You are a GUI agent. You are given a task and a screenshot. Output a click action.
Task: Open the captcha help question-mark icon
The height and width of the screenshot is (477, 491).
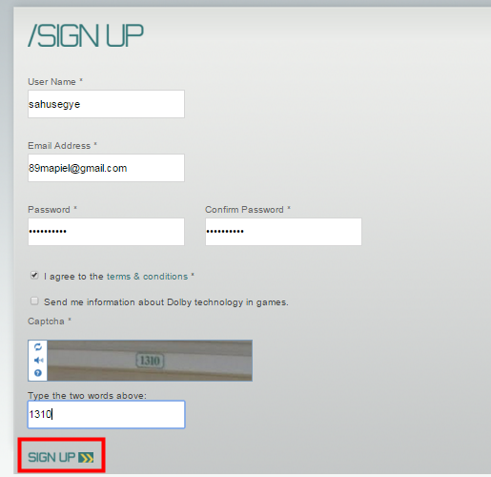[x=38, y=373]
